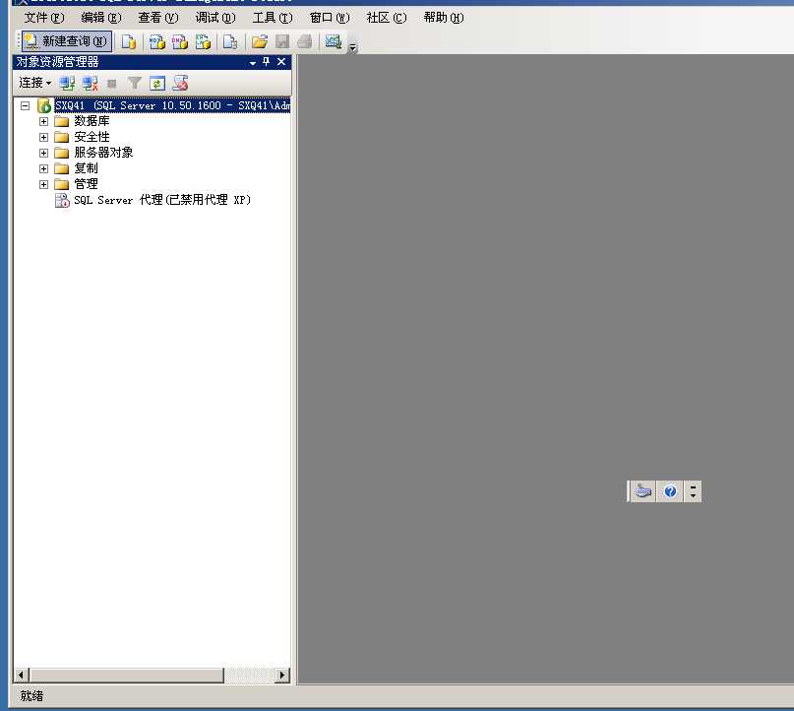Select the 管理 tree item
Screen dimensions: 794x711
tap(86, 184)
